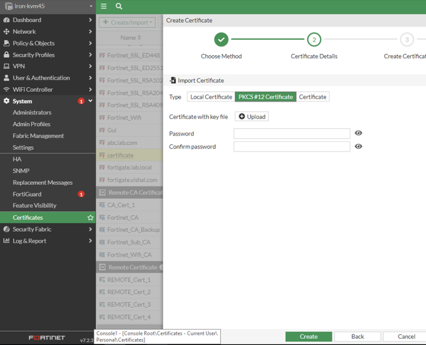
Task: Click into the Password input field
Action: [x=291, y=134]
